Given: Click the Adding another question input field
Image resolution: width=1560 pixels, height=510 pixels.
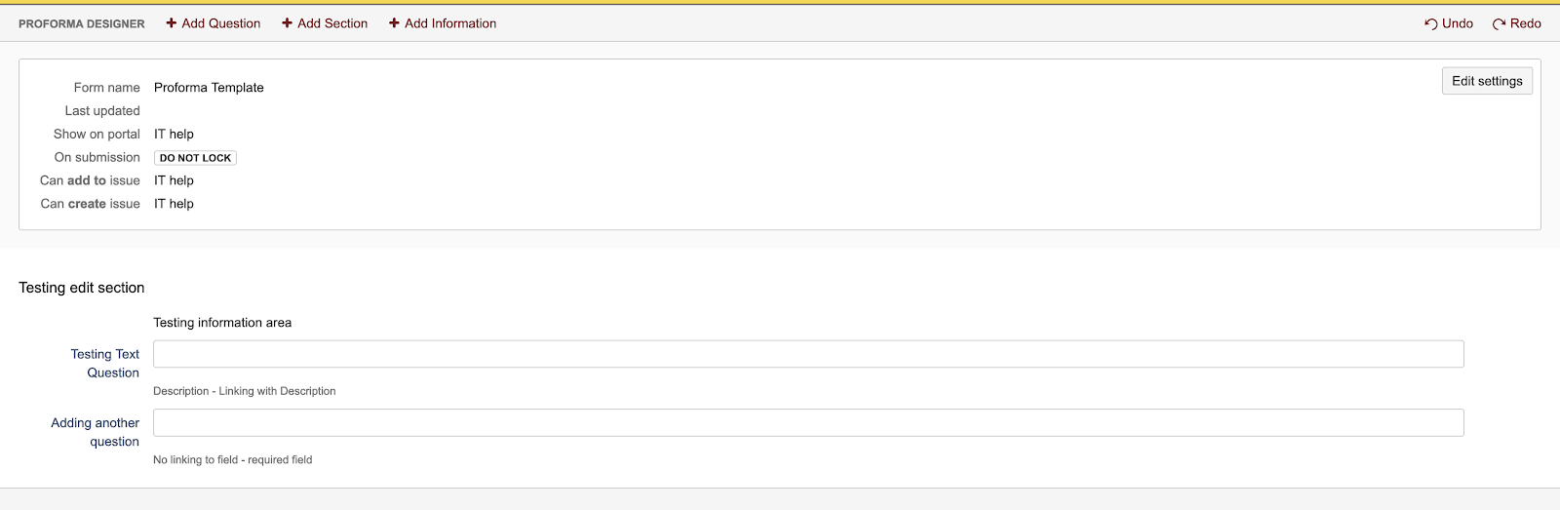Looking at the screenshot, I should (x=808, y=422).
